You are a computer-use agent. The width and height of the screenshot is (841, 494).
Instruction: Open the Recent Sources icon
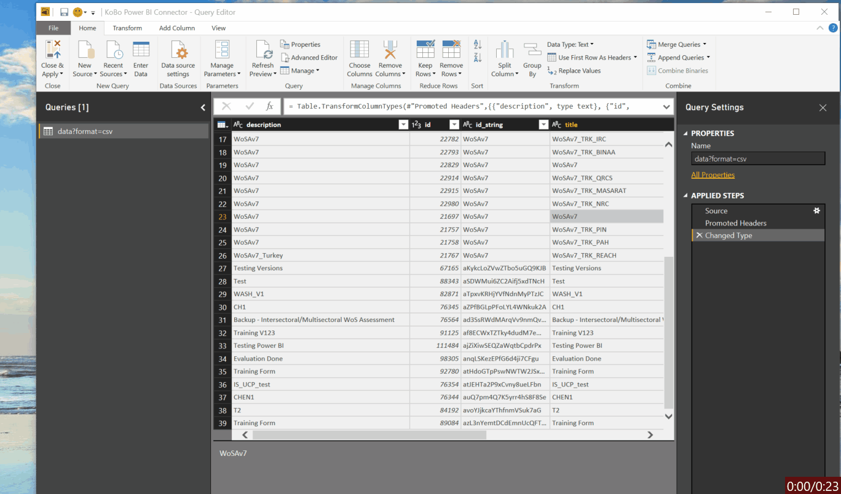click(x=114, y=50)
